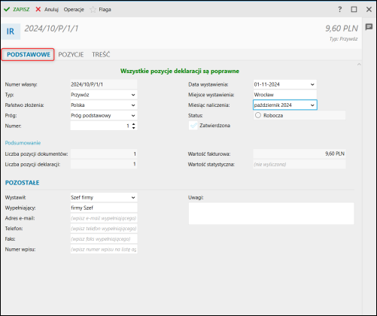The width and height of the screenshot is (377, 316).
Task: Open the help question mark icon
Action: (x=339, y=10)
